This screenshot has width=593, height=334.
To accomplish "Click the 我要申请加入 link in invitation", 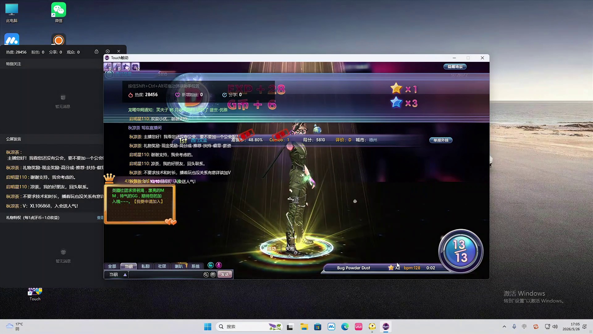I will [x=148, y=201].
